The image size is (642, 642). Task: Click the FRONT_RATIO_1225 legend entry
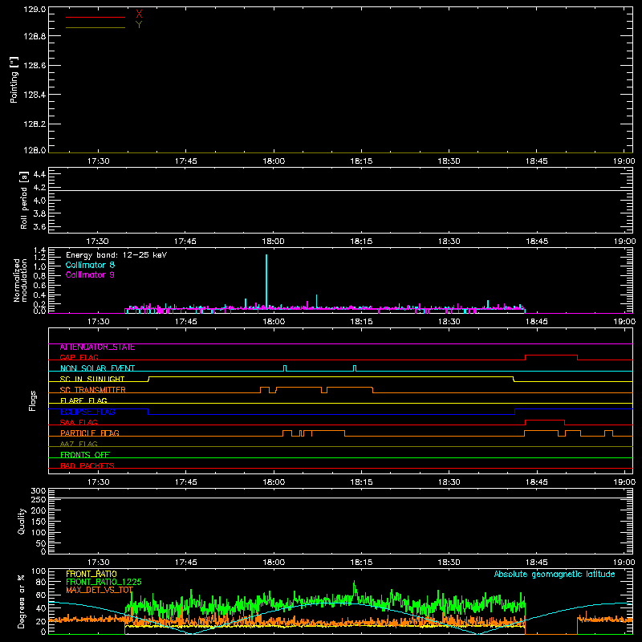[104, 582]
